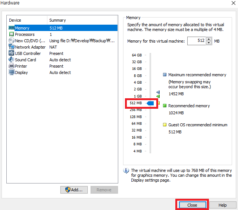
Task: Click the Network Adapter icon
Action: (x=12, y=47)
